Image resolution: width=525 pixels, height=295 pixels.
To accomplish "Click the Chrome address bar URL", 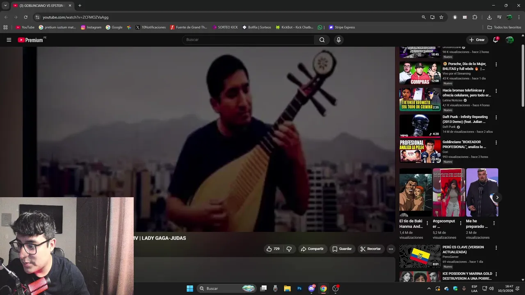I will (x=75, y=17).
